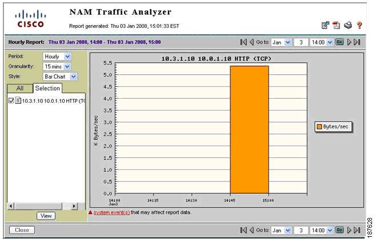Screen dimensions: 376x239
Task: Click the top Go button
Action: [x=339, y=42]
